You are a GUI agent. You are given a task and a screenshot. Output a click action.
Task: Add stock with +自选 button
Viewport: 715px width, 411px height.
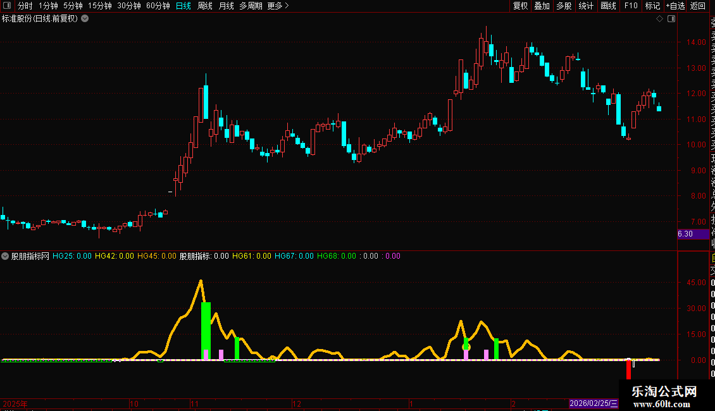click(675, 6)
